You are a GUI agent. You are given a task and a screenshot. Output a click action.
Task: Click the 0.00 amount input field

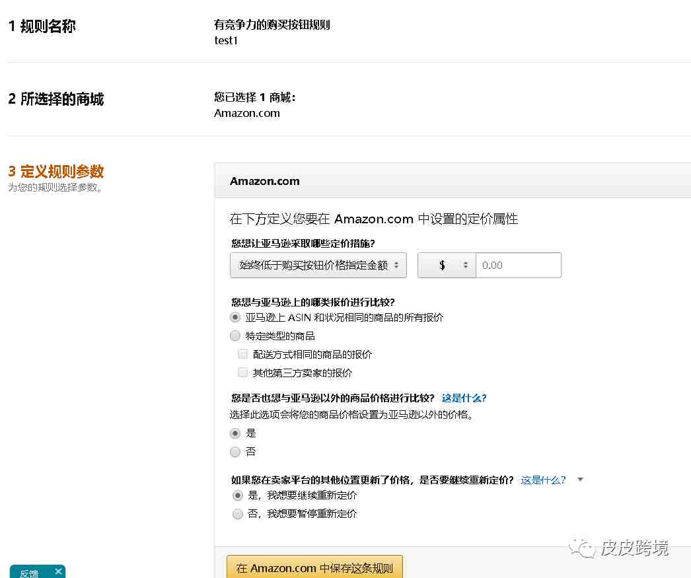[518, 265]
